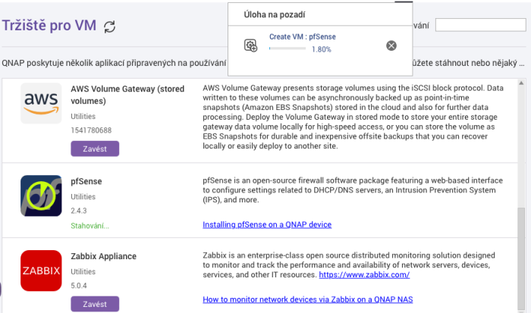Open the https://www.zabbix.com/ link
Image resolution: width=531 pixels, height=313 pixels.
pos(364,274)
